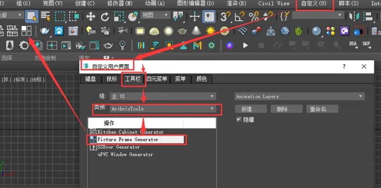Open the empty named selection sets dropdown
Image resolution: width=381 pixels, height=188 pixels.
pos(318,15)
